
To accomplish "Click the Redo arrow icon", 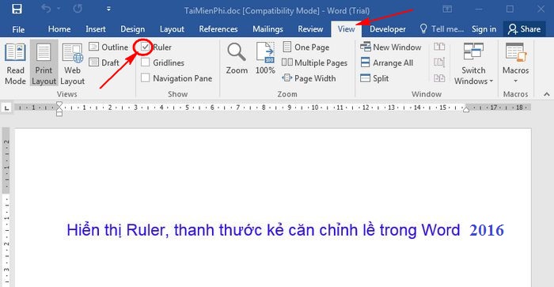I will [78, 9].
